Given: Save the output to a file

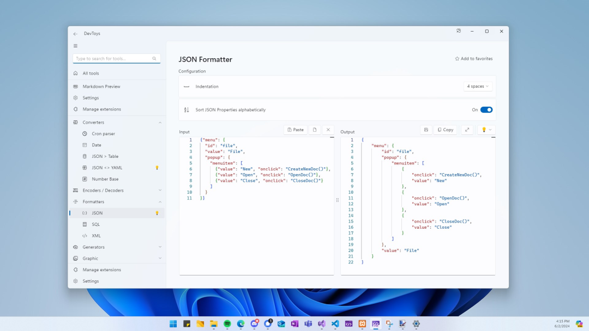Looking at the screenshot, I should 426,130.
